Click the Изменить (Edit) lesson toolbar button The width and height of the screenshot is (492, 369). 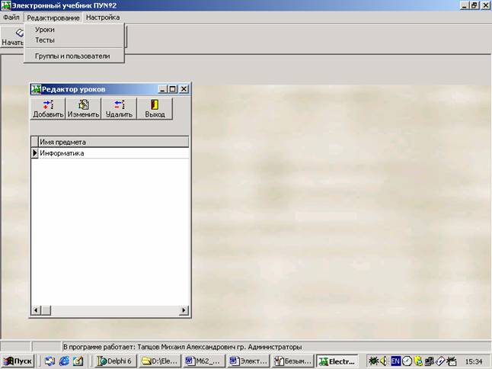pyautogui.click(x=83, y=109)
